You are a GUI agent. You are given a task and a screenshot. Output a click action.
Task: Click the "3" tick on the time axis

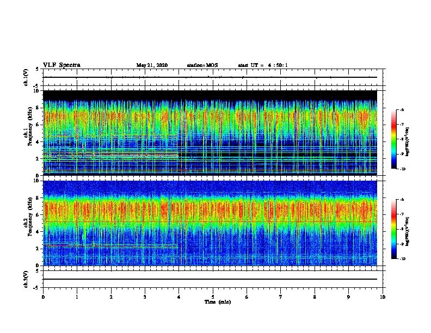point(145,297)
